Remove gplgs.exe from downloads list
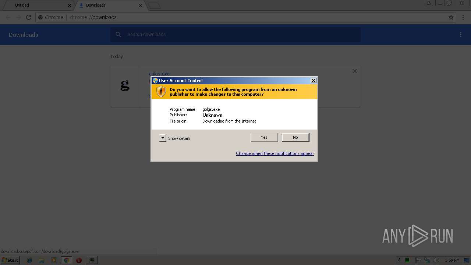Screen dimensions: 471x265 point(355,71)
